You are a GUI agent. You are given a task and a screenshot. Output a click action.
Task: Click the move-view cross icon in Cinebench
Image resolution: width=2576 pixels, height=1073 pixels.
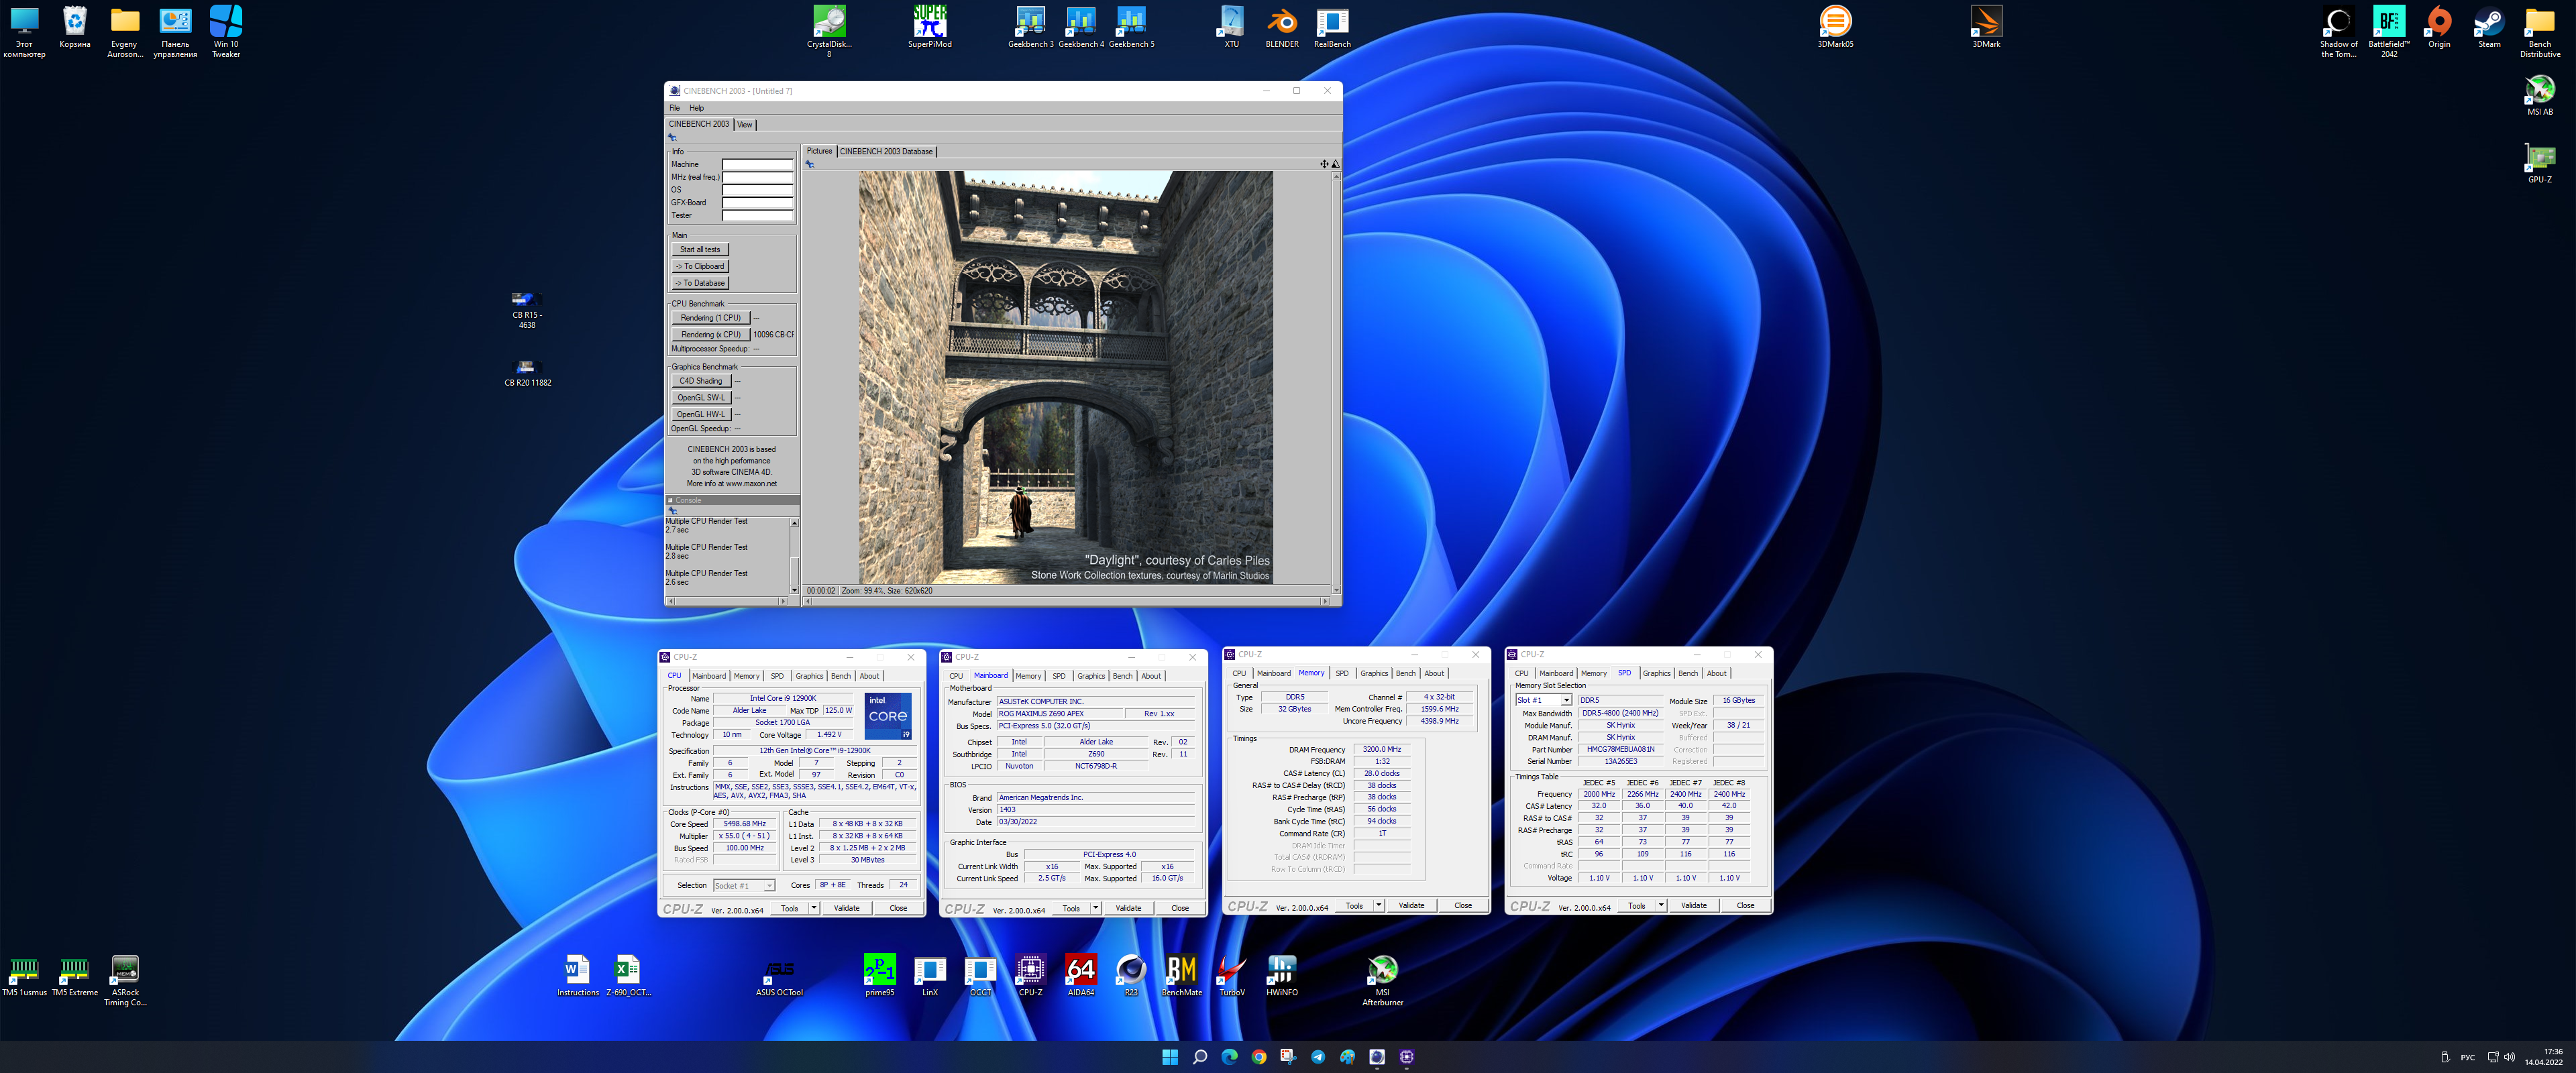click(1324, 164)
